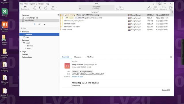Click the main branch label in commit list
Viewport: 184px width, 104px height.
tap(71, 18)
